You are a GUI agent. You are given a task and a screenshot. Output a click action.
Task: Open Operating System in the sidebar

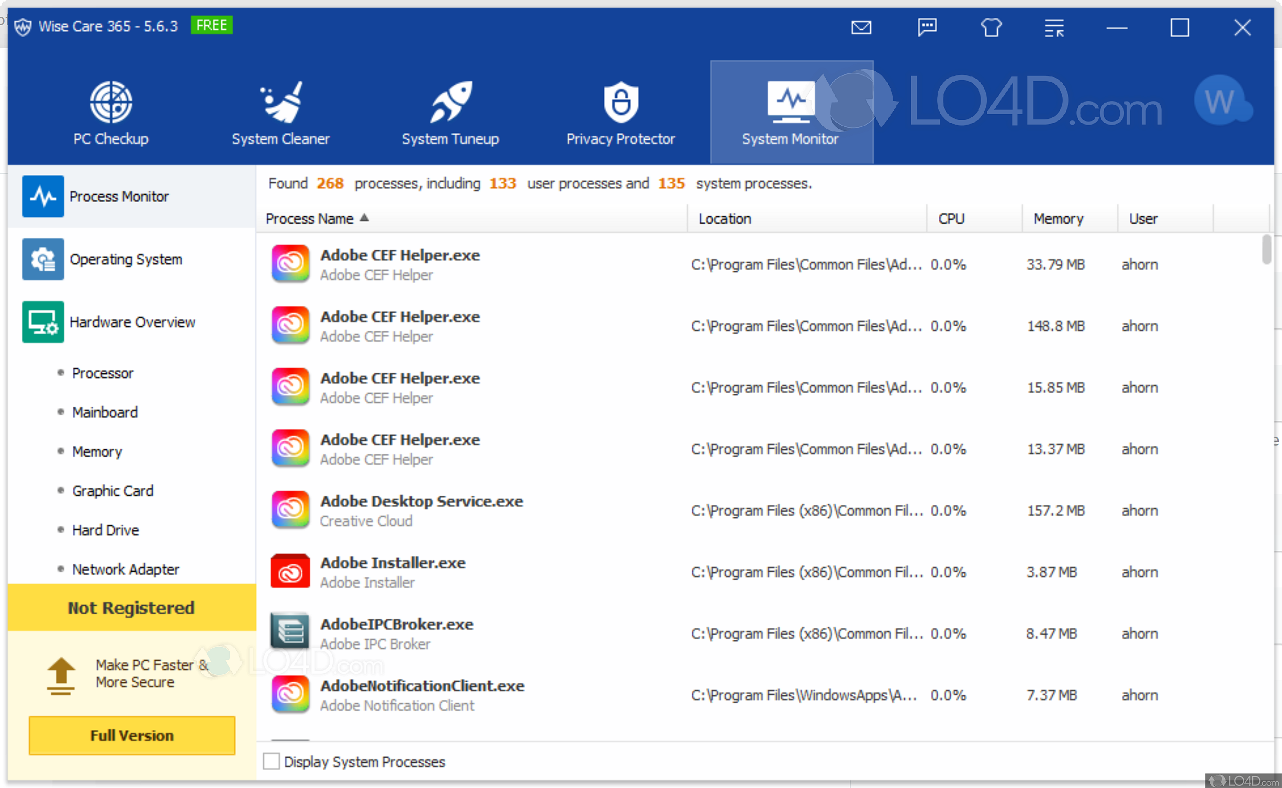(126, 259)
